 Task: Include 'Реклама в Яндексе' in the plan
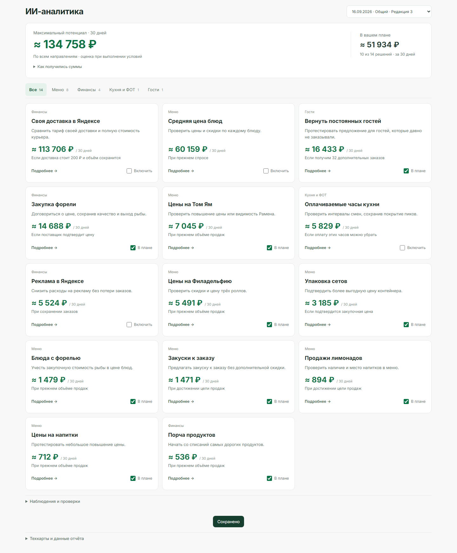[x=129, y=325]
